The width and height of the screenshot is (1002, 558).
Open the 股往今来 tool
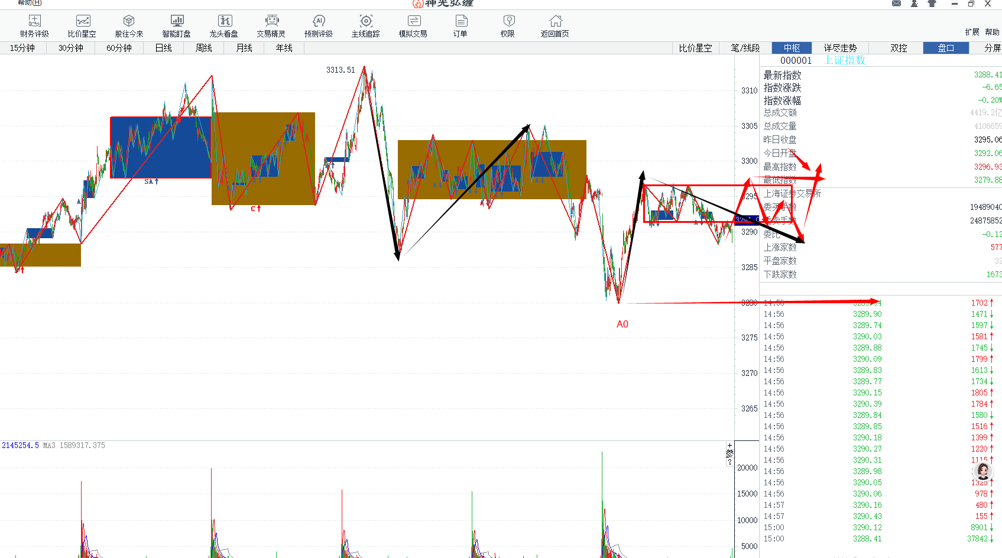(129, 27)
